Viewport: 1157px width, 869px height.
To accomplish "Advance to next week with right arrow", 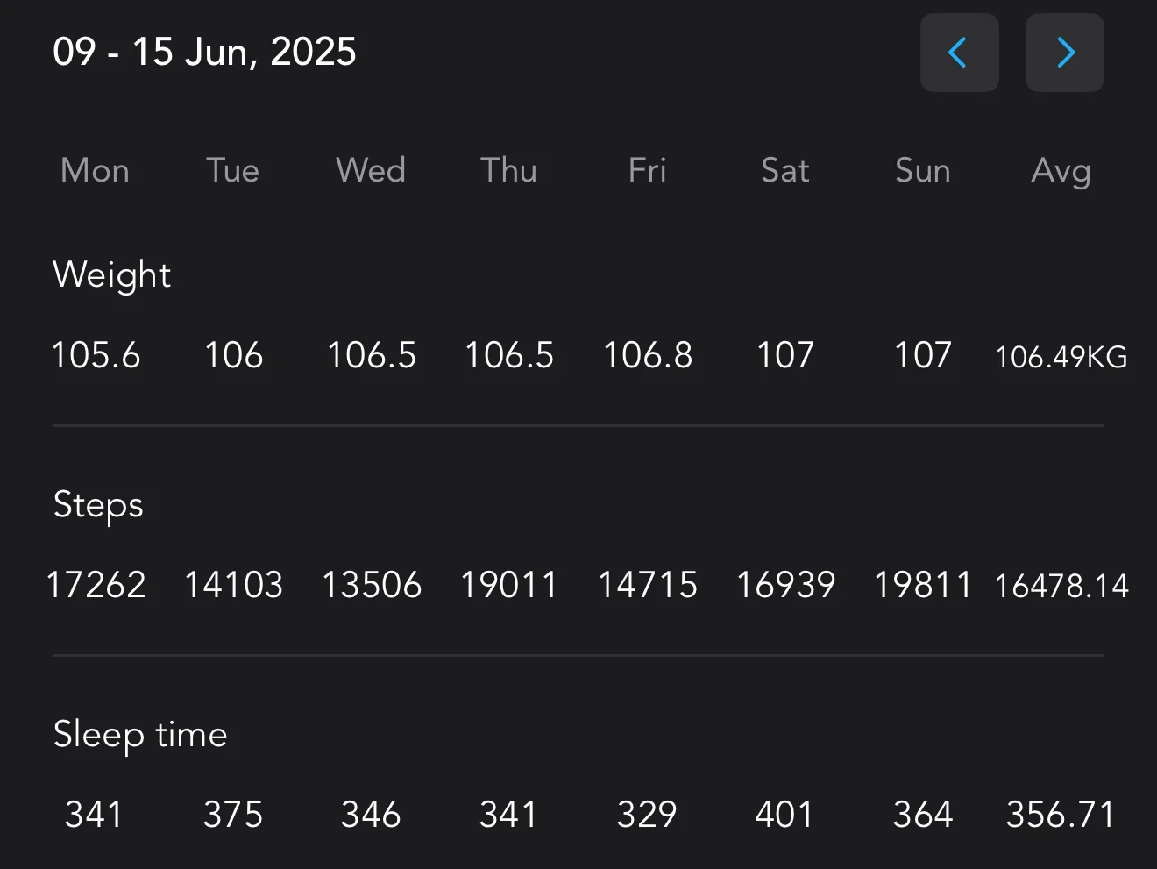I will pos(1064,53).
